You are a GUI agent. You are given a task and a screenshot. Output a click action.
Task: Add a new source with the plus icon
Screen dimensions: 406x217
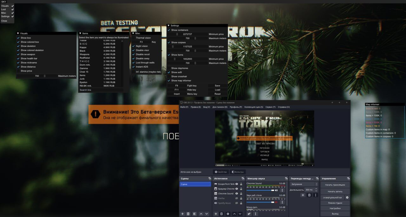click(x=216, y=214)
